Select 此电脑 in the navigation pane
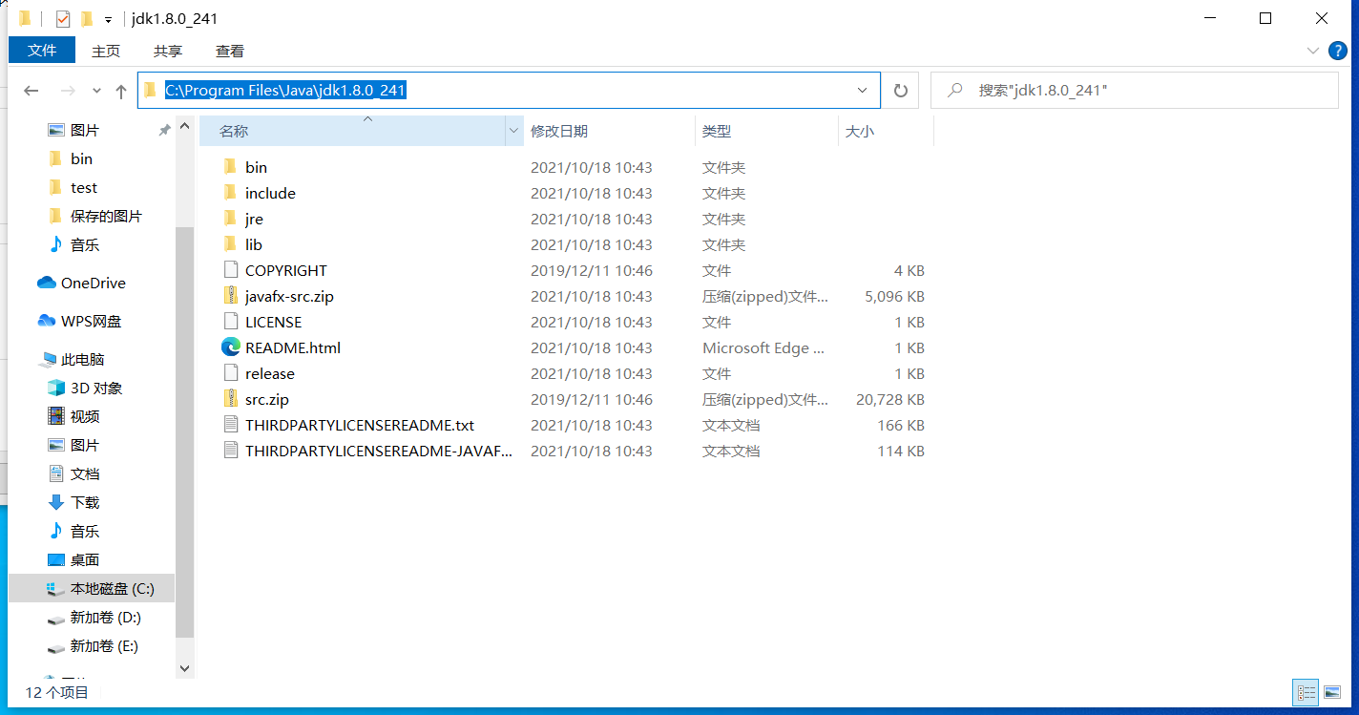This screenshot has width=1359, height=715. click(x=73, y=359)
